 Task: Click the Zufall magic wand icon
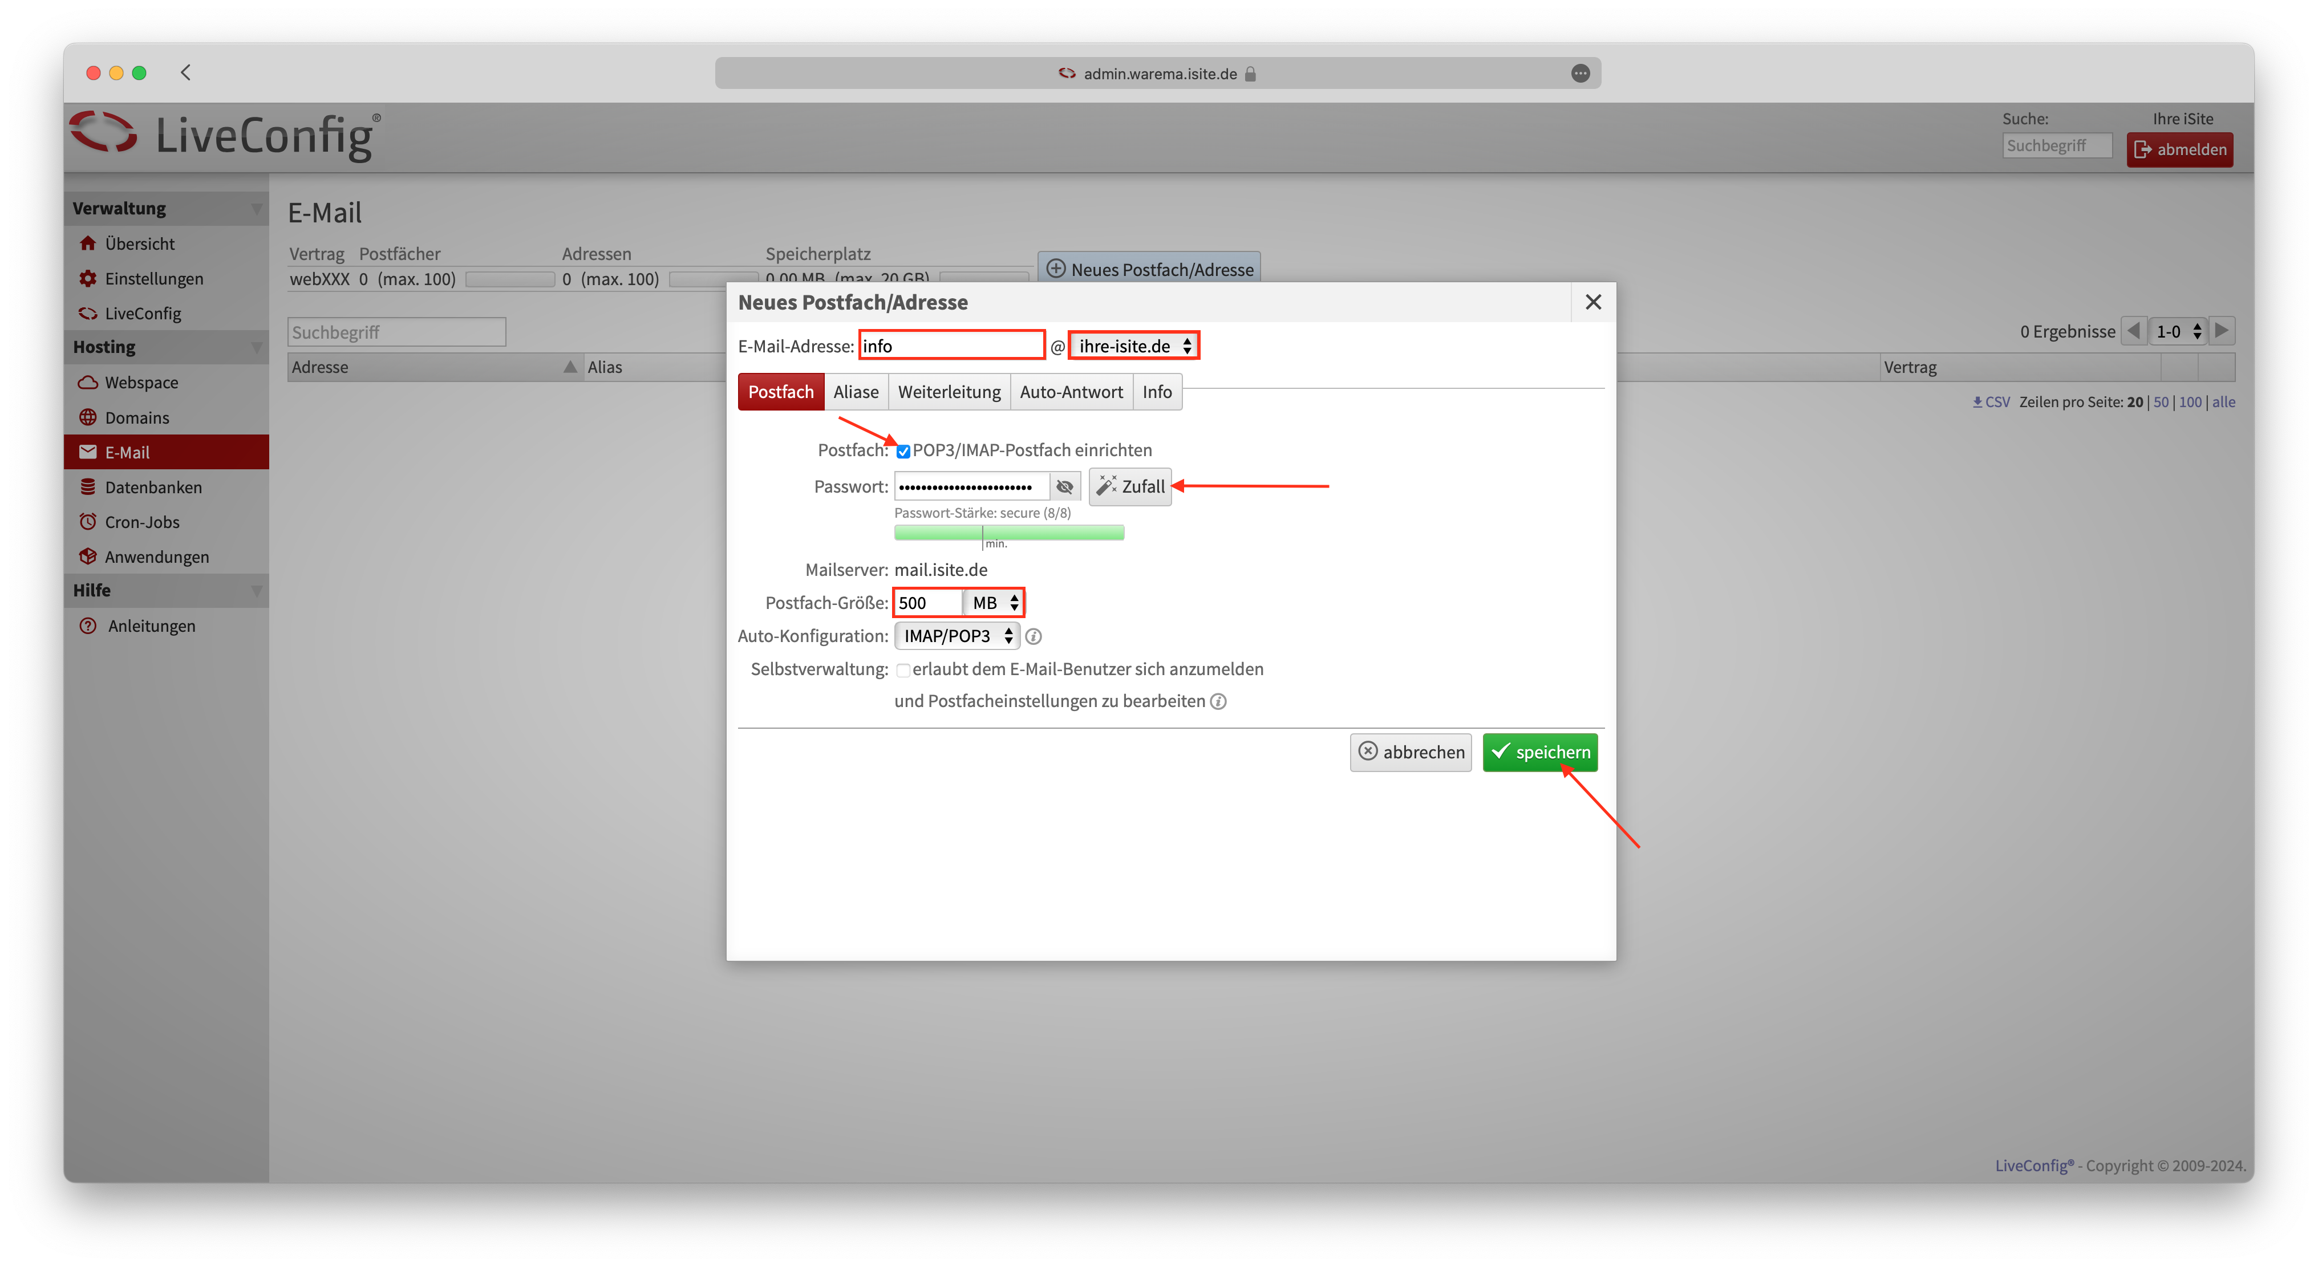pyautogui.click(x=1106, y=486)
